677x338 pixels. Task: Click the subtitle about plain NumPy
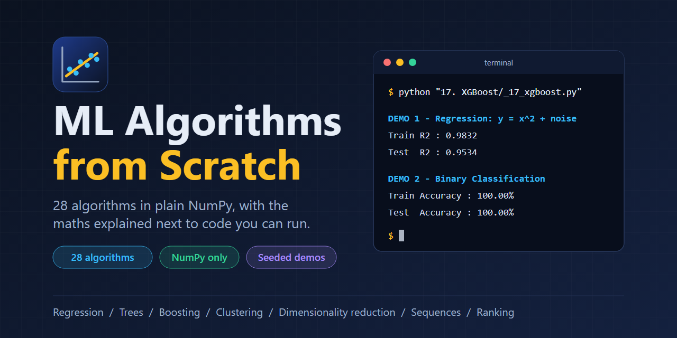(x=181, y=214)
